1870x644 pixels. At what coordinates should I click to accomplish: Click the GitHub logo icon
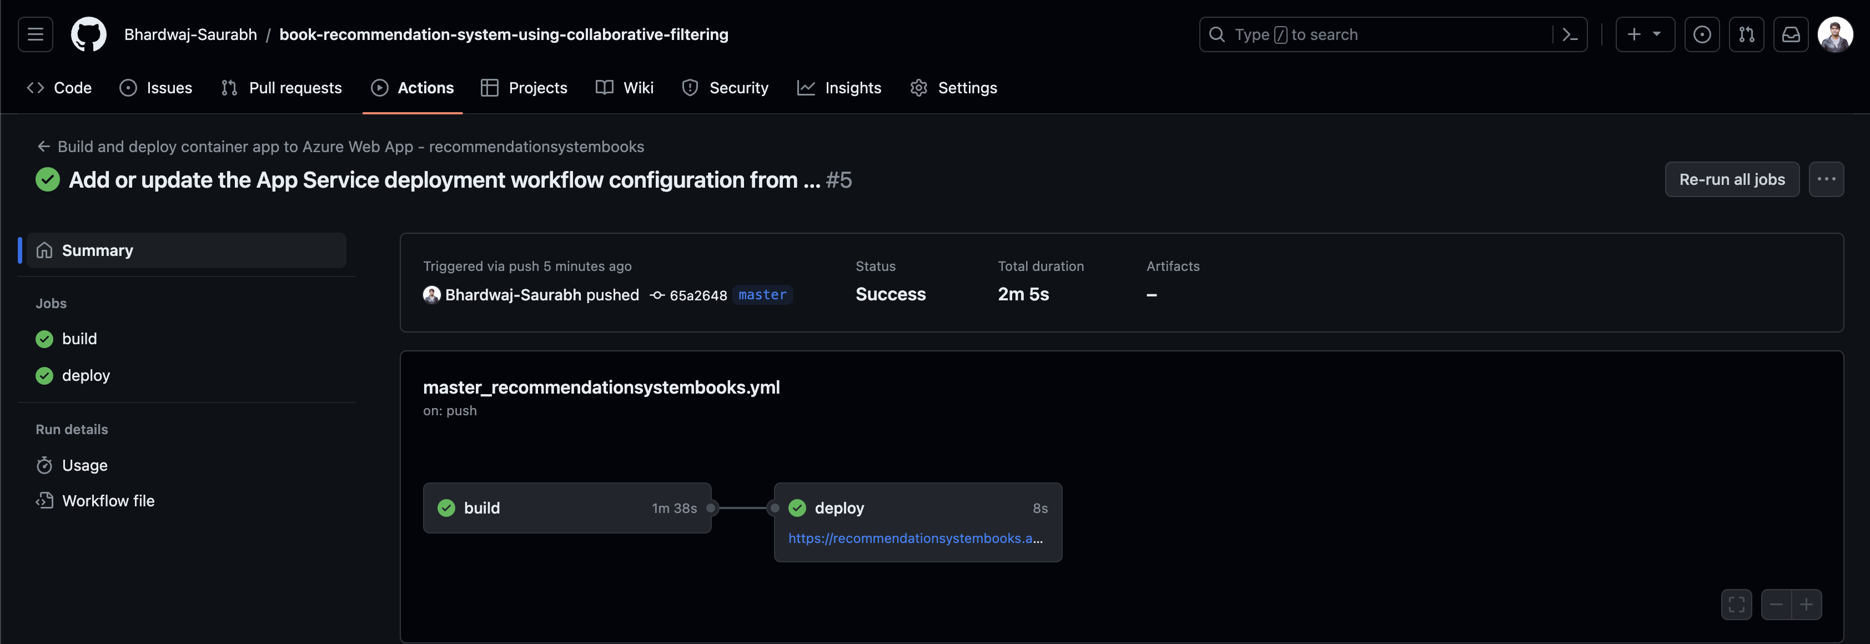[x=89, y=34]
